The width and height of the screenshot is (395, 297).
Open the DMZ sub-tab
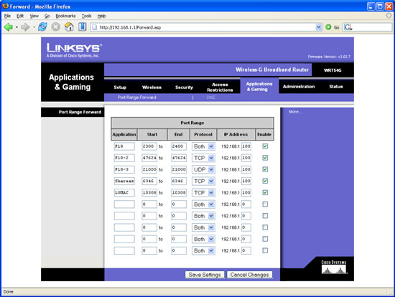coord(210,98)
